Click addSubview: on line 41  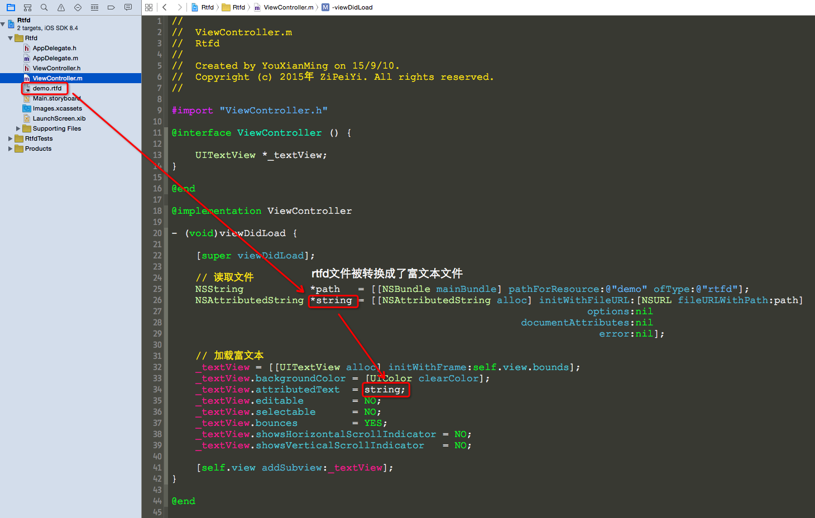pyautogui.click(x=295, y=468)
